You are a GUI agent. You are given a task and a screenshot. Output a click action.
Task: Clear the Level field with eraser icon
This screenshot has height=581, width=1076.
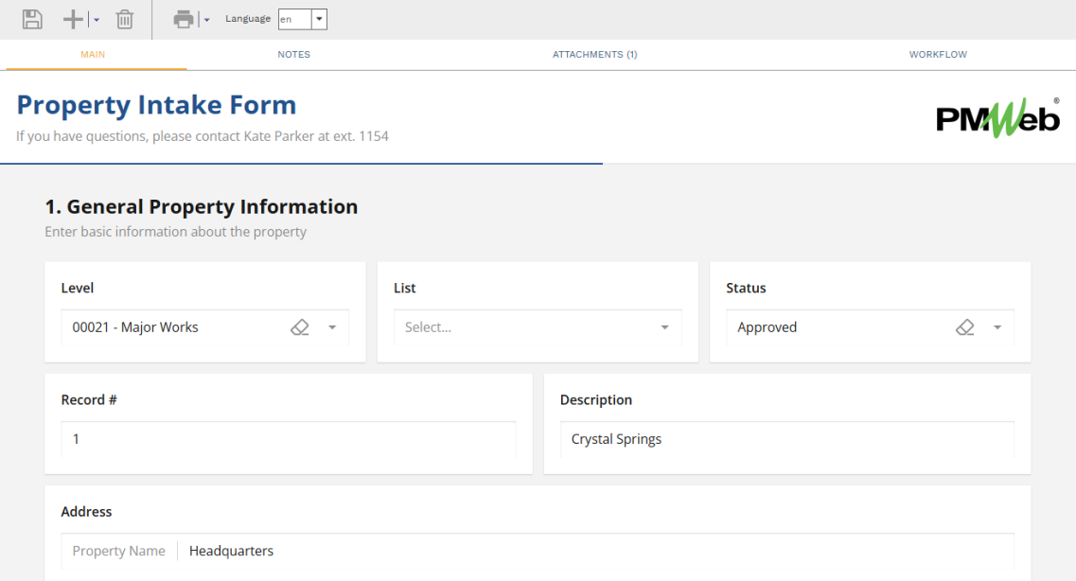[x=300, y=327]
